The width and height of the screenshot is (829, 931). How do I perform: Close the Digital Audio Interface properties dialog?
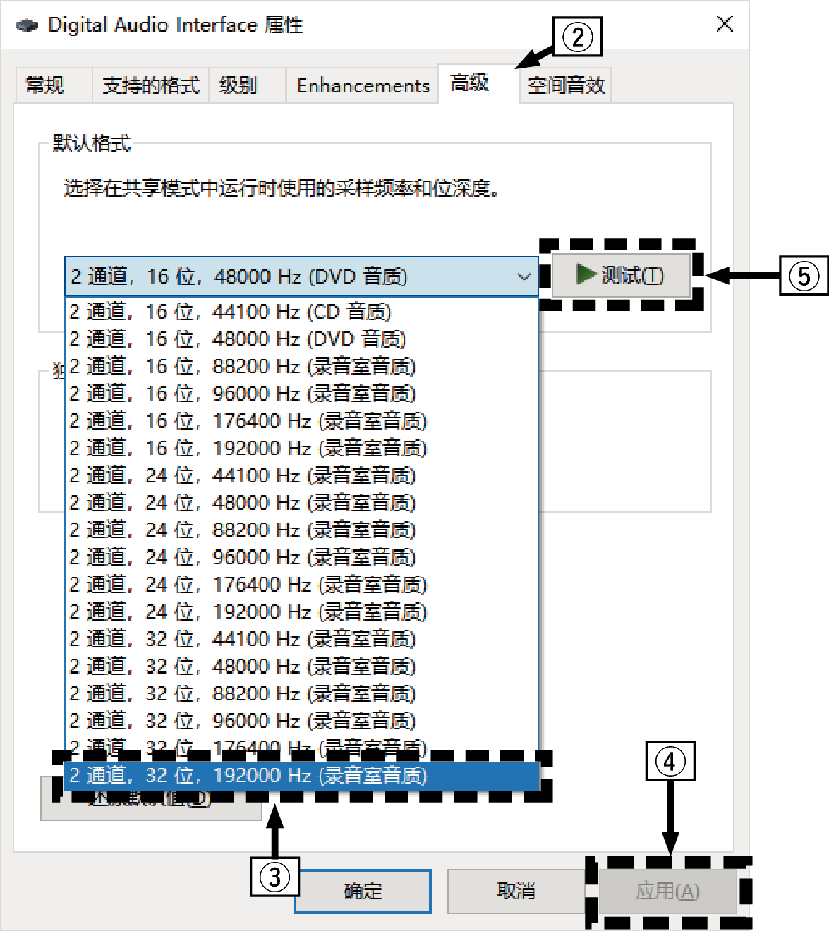click(724, 23)
